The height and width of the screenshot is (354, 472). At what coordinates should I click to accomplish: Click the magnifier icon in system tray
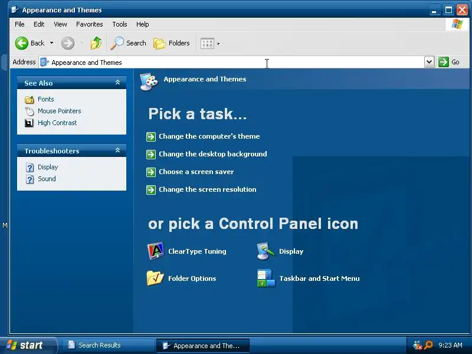[428, 345]
